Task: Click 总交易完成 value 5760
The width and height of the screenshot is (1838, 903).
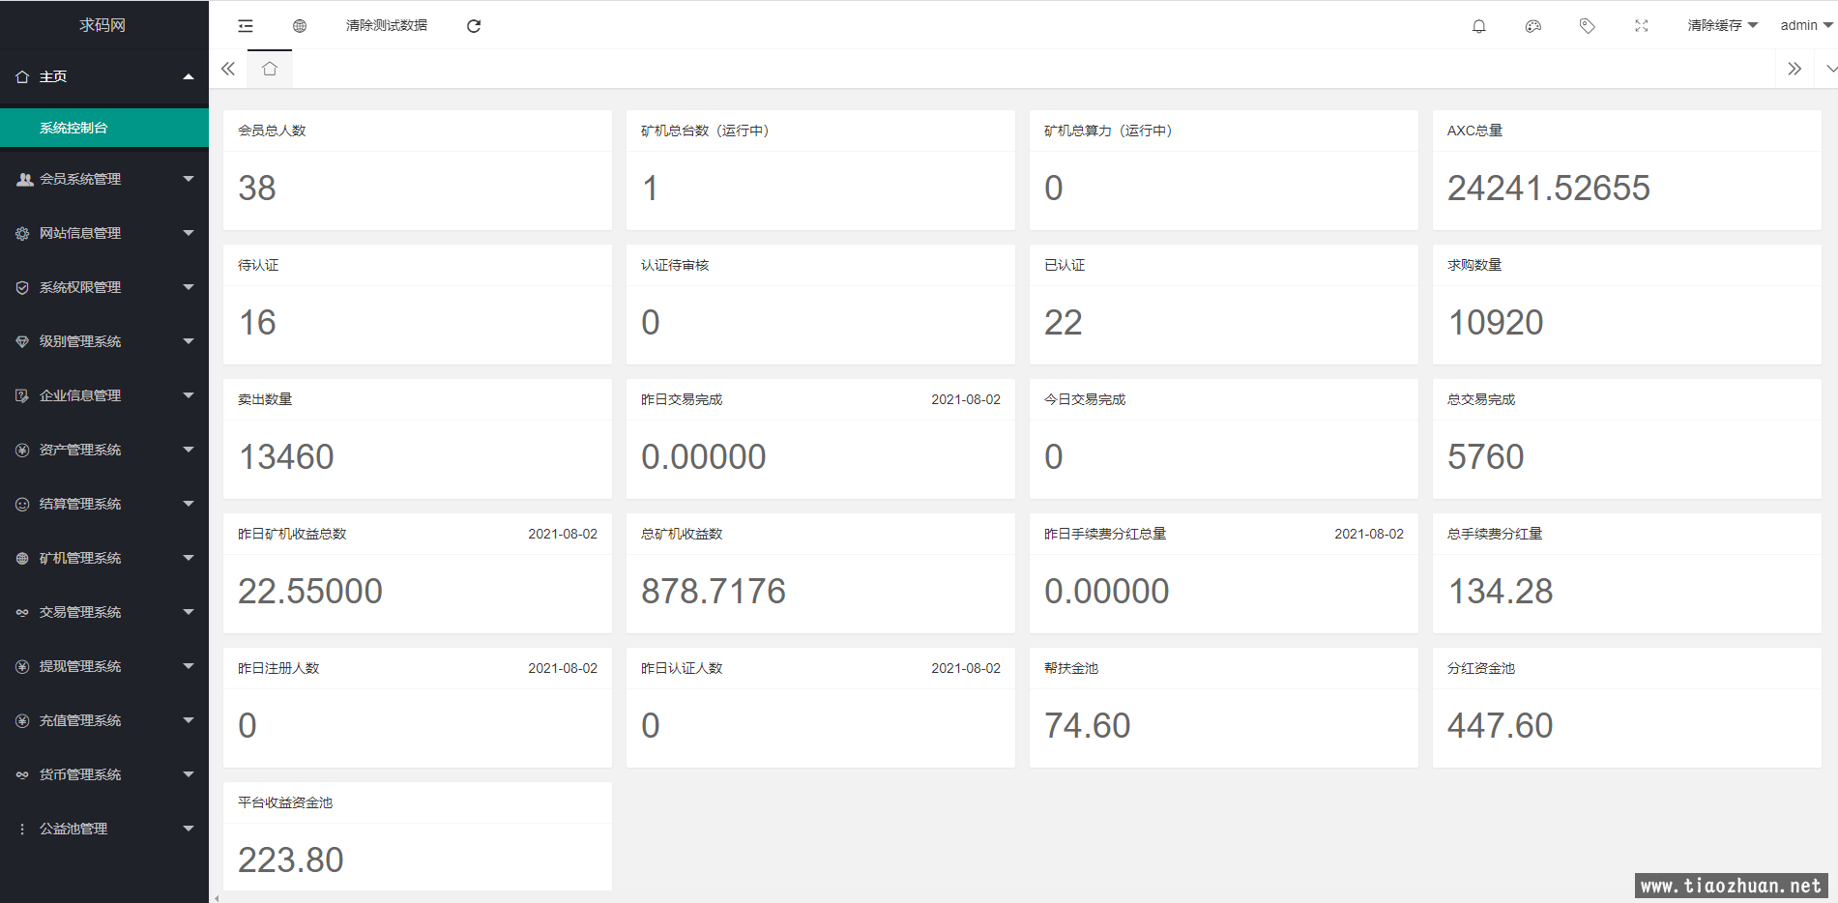Action: (x=1486, y=456)
